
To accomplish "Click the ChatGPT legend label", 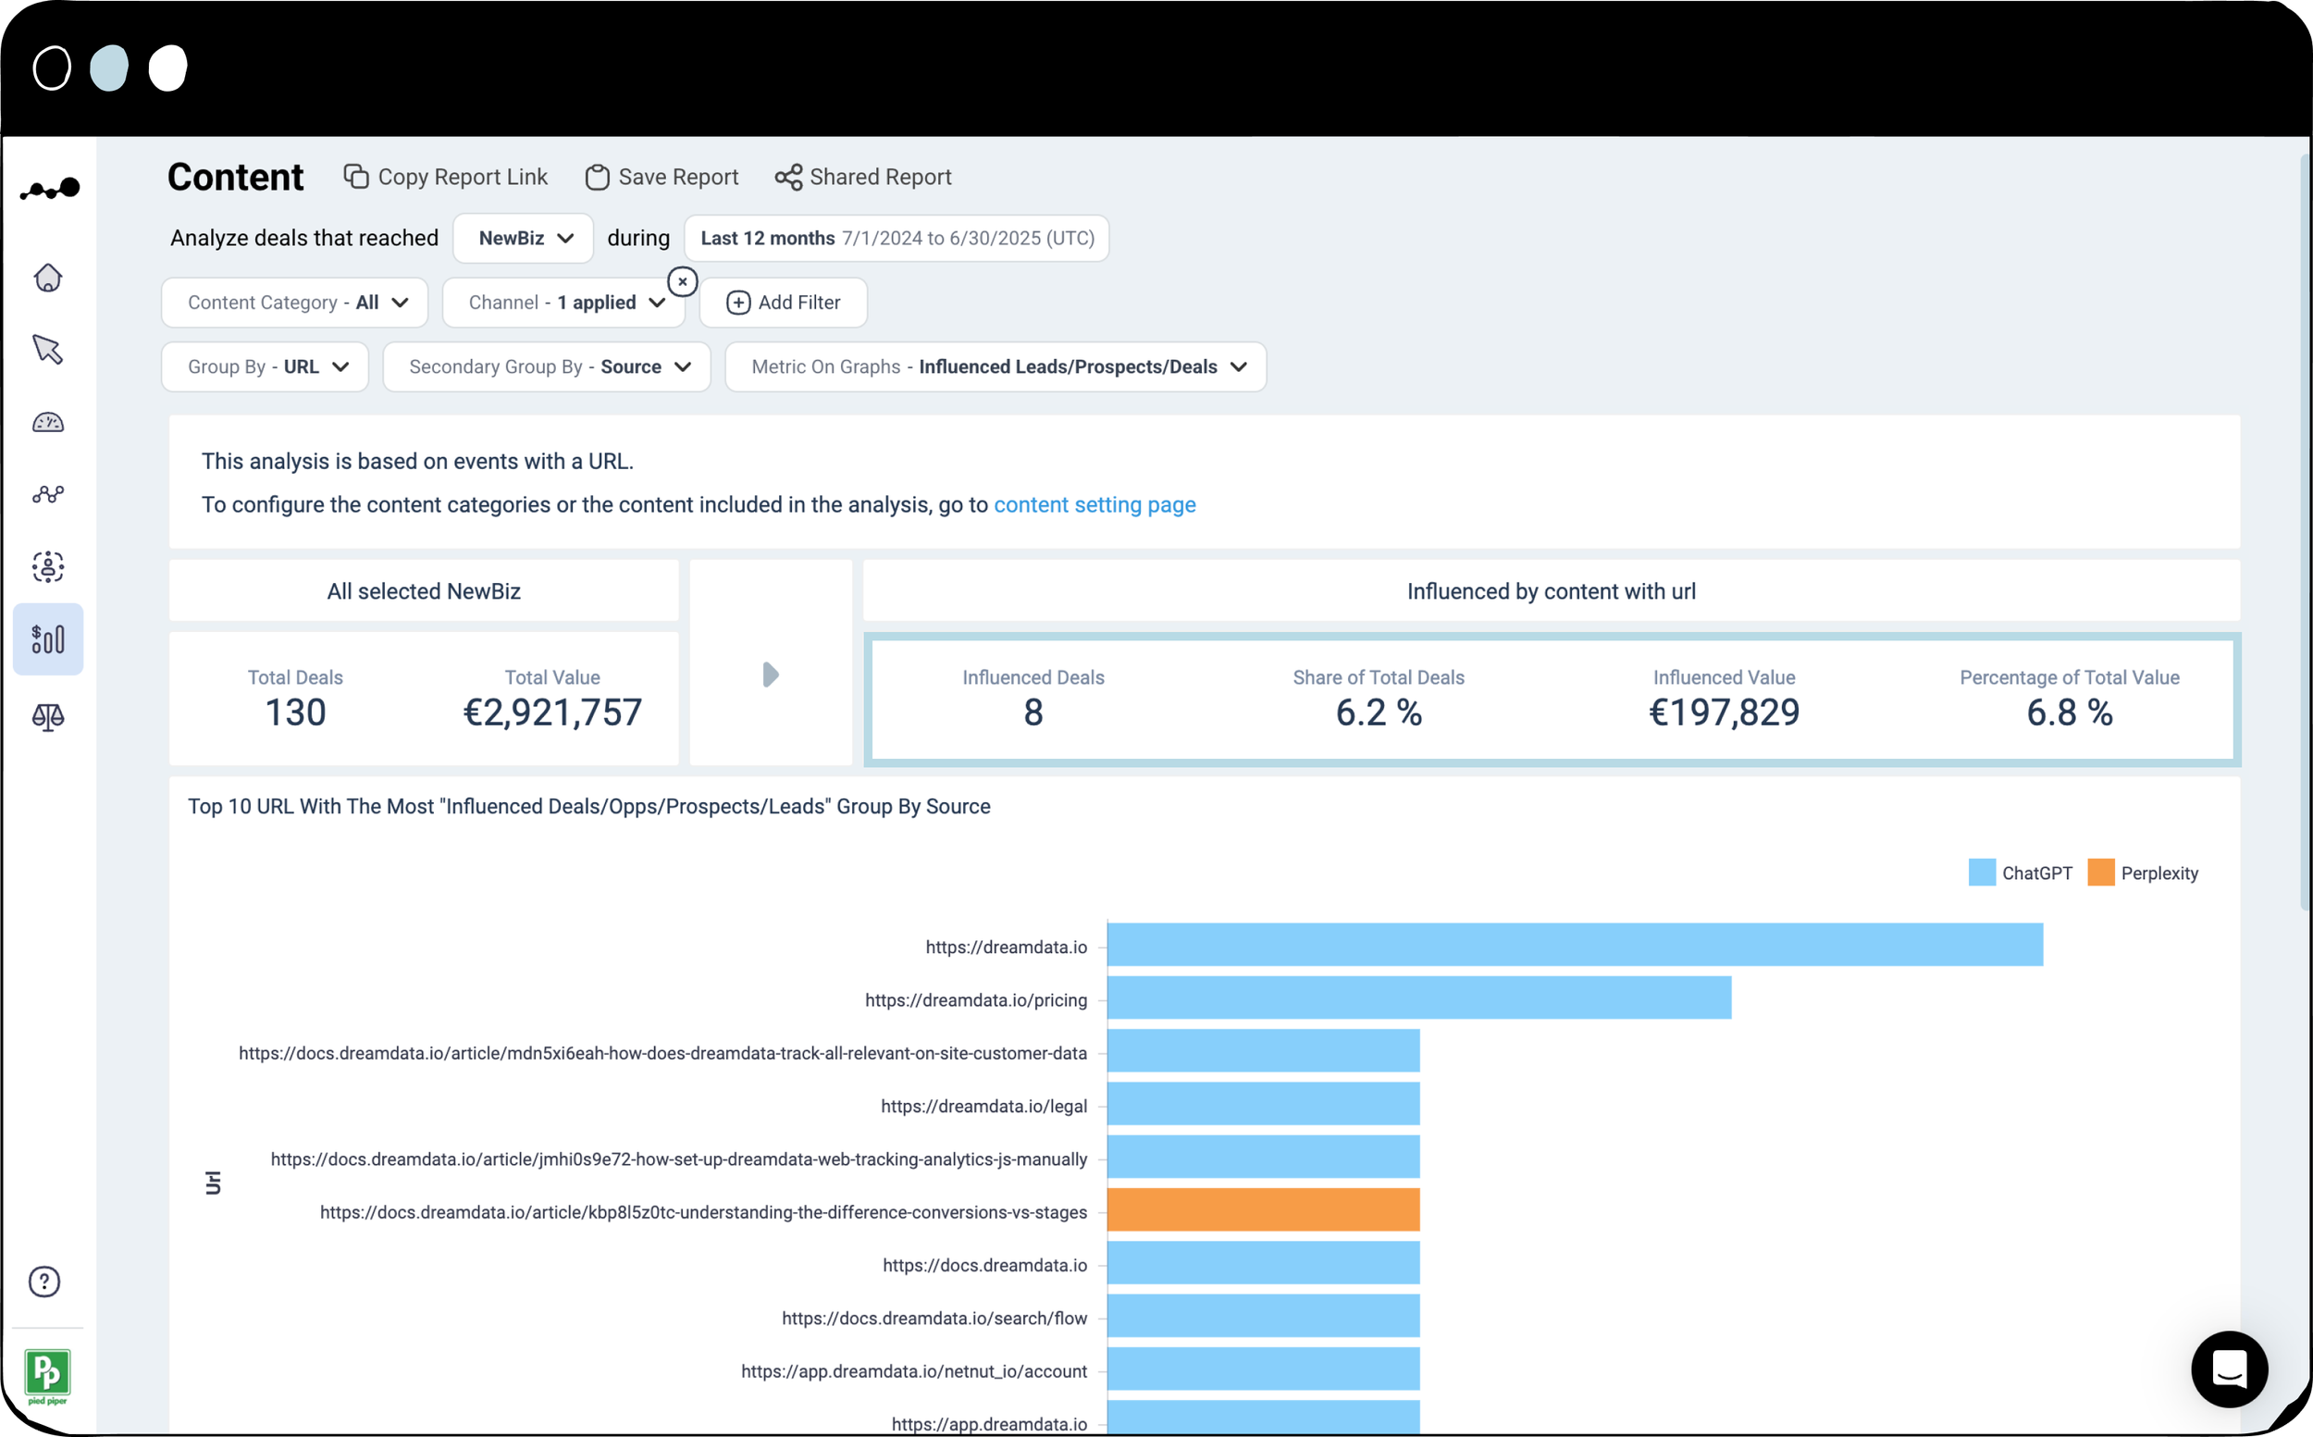I will pos(2036,873).
